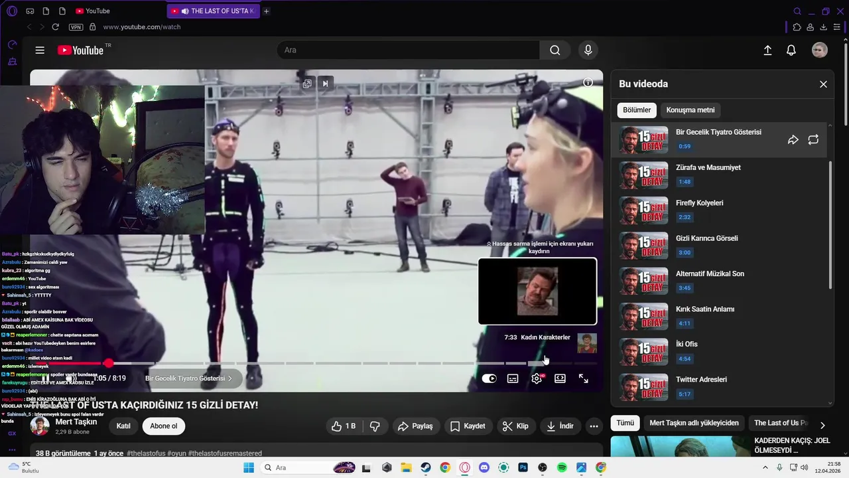The width and height of the screenshot is (849, 478).
Task: Click the VPN badge in address bar
Action: [76, 27]
